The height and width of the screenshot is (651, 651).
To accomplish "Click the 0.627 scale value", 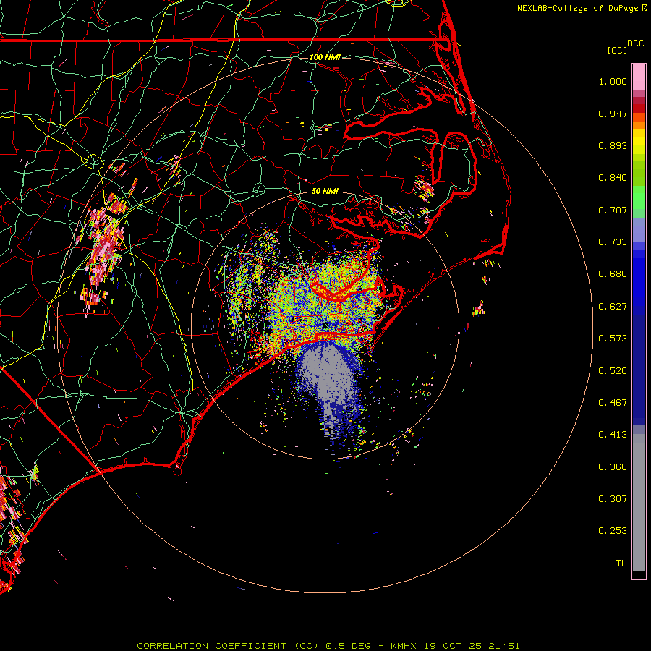I will (x=613, y=307).
